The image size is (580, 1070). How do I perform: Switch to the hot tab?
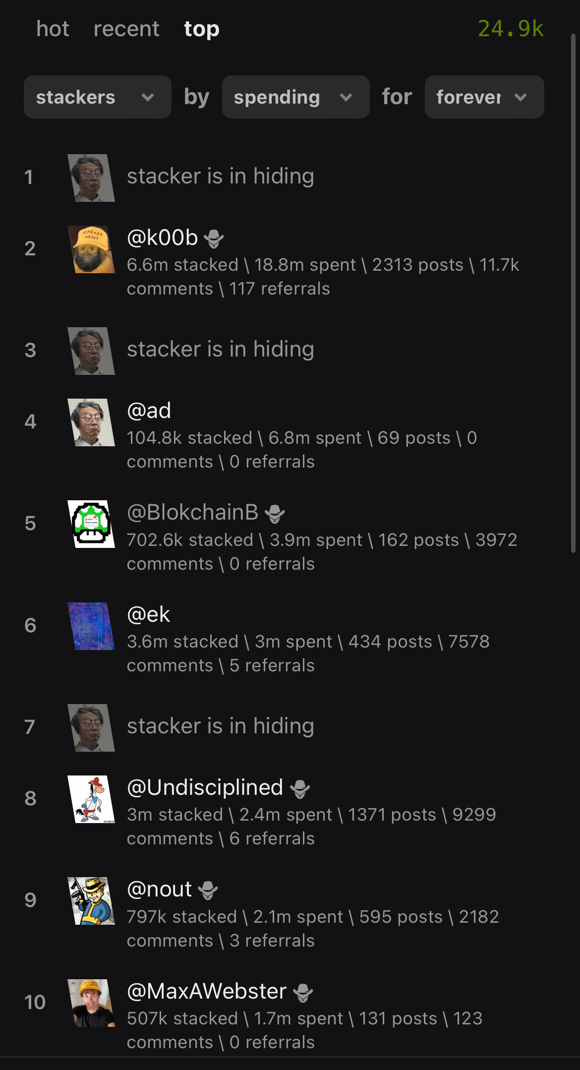pos(53,29)
